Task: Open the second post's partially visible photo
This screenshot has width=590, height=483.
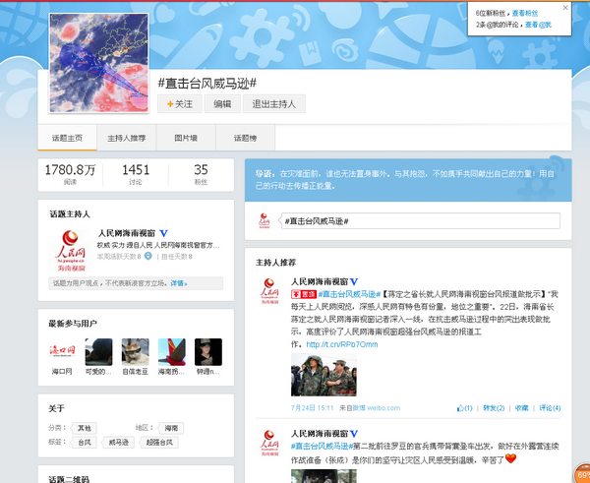Action: pos(324,476)
